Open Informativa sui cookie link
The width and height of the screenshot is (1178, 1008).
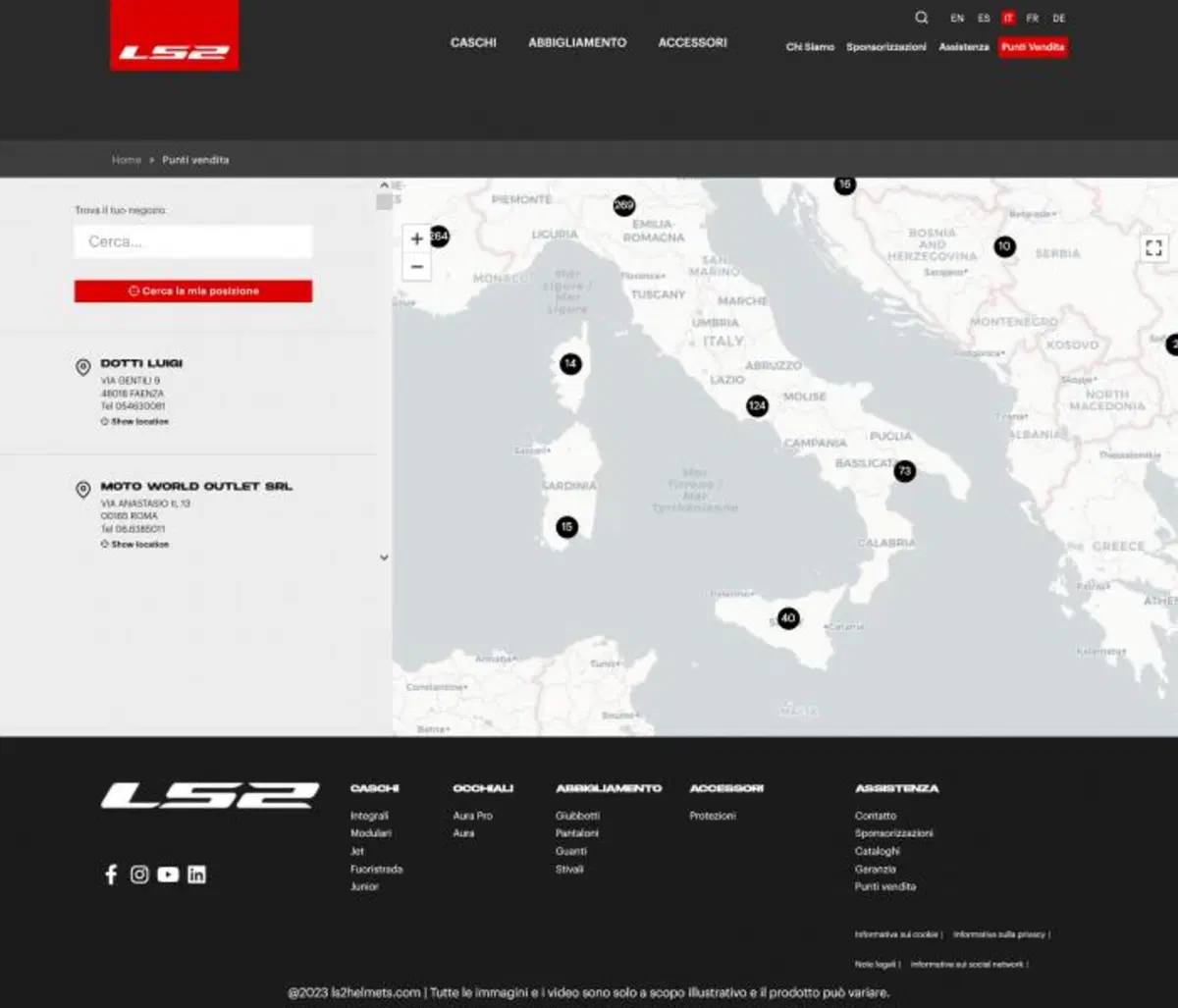tap(896, 934)
